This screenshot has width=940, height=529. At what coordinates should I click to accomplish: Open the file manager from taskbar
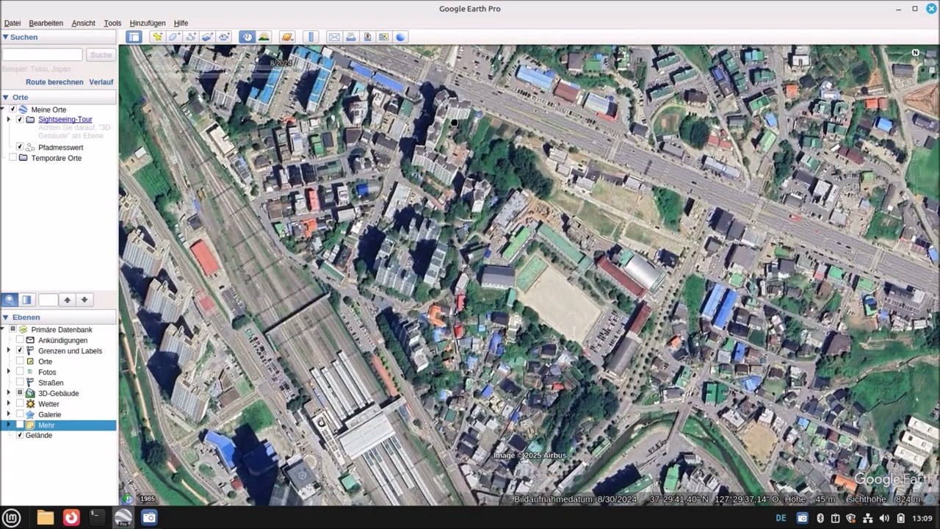(46, 517)
